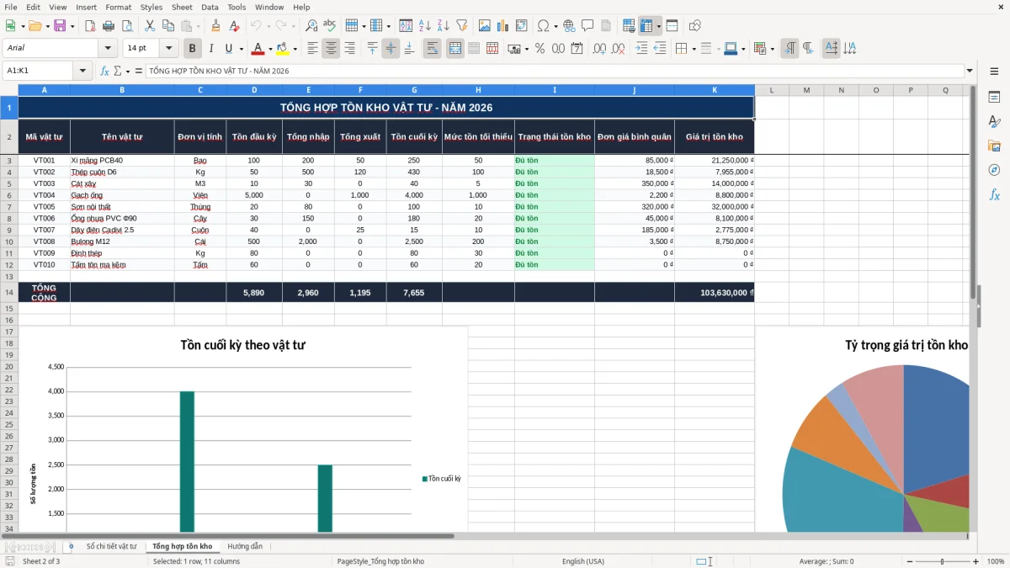Image resolution: width=1010 pixels, height=568 pixels.
Task: Expand font color dropdown arrow
Action: 270,49
